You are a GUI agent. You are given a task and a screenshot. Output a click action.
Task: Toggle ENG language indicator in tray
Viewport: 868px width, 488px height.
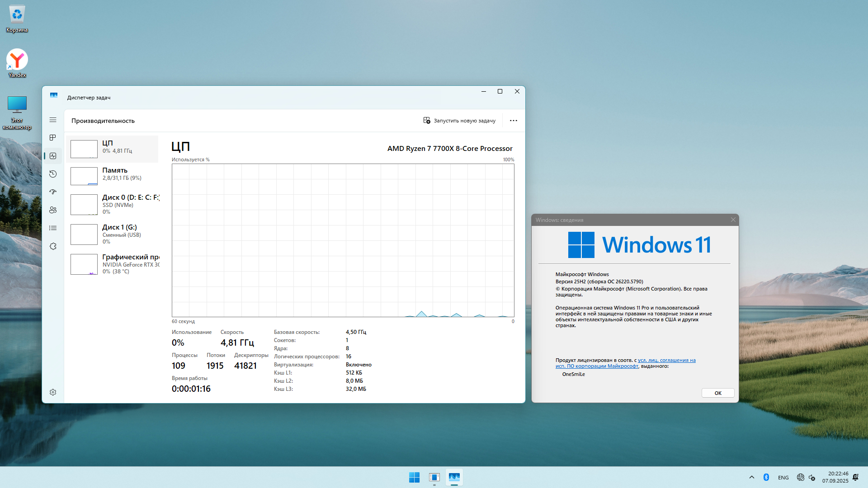pyautogui.click(x=783, y=478)
